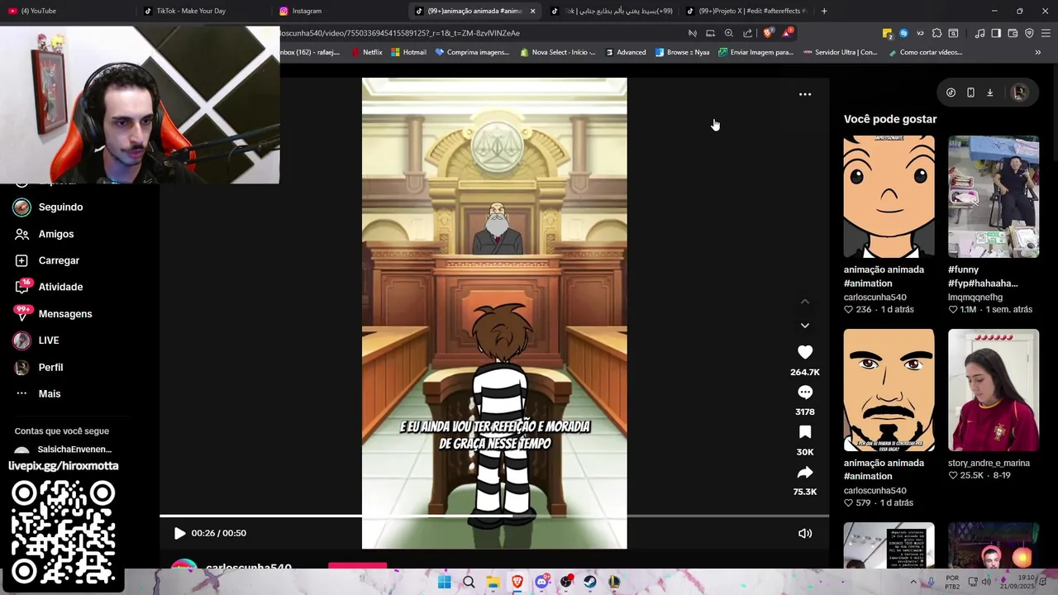This screenshot has width=1058, height=595.
Task: Play the paused video
Action: (x=179, y=533)
